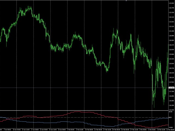Click the 122.740 price scale label
This screenshot has height=131, width=175.
[x=172, y=8]
